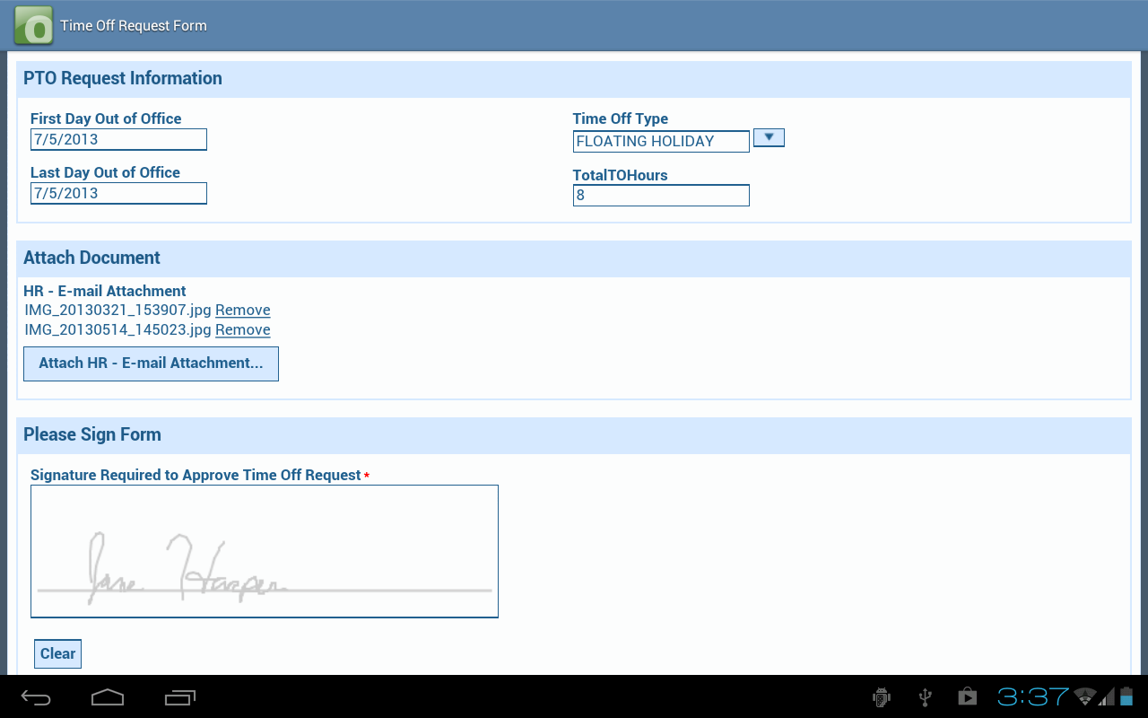Click the TotalTOHours field showing 8
Viewport: 1148px width, 718px height.
pyautogui.click(x=661, y=195)
